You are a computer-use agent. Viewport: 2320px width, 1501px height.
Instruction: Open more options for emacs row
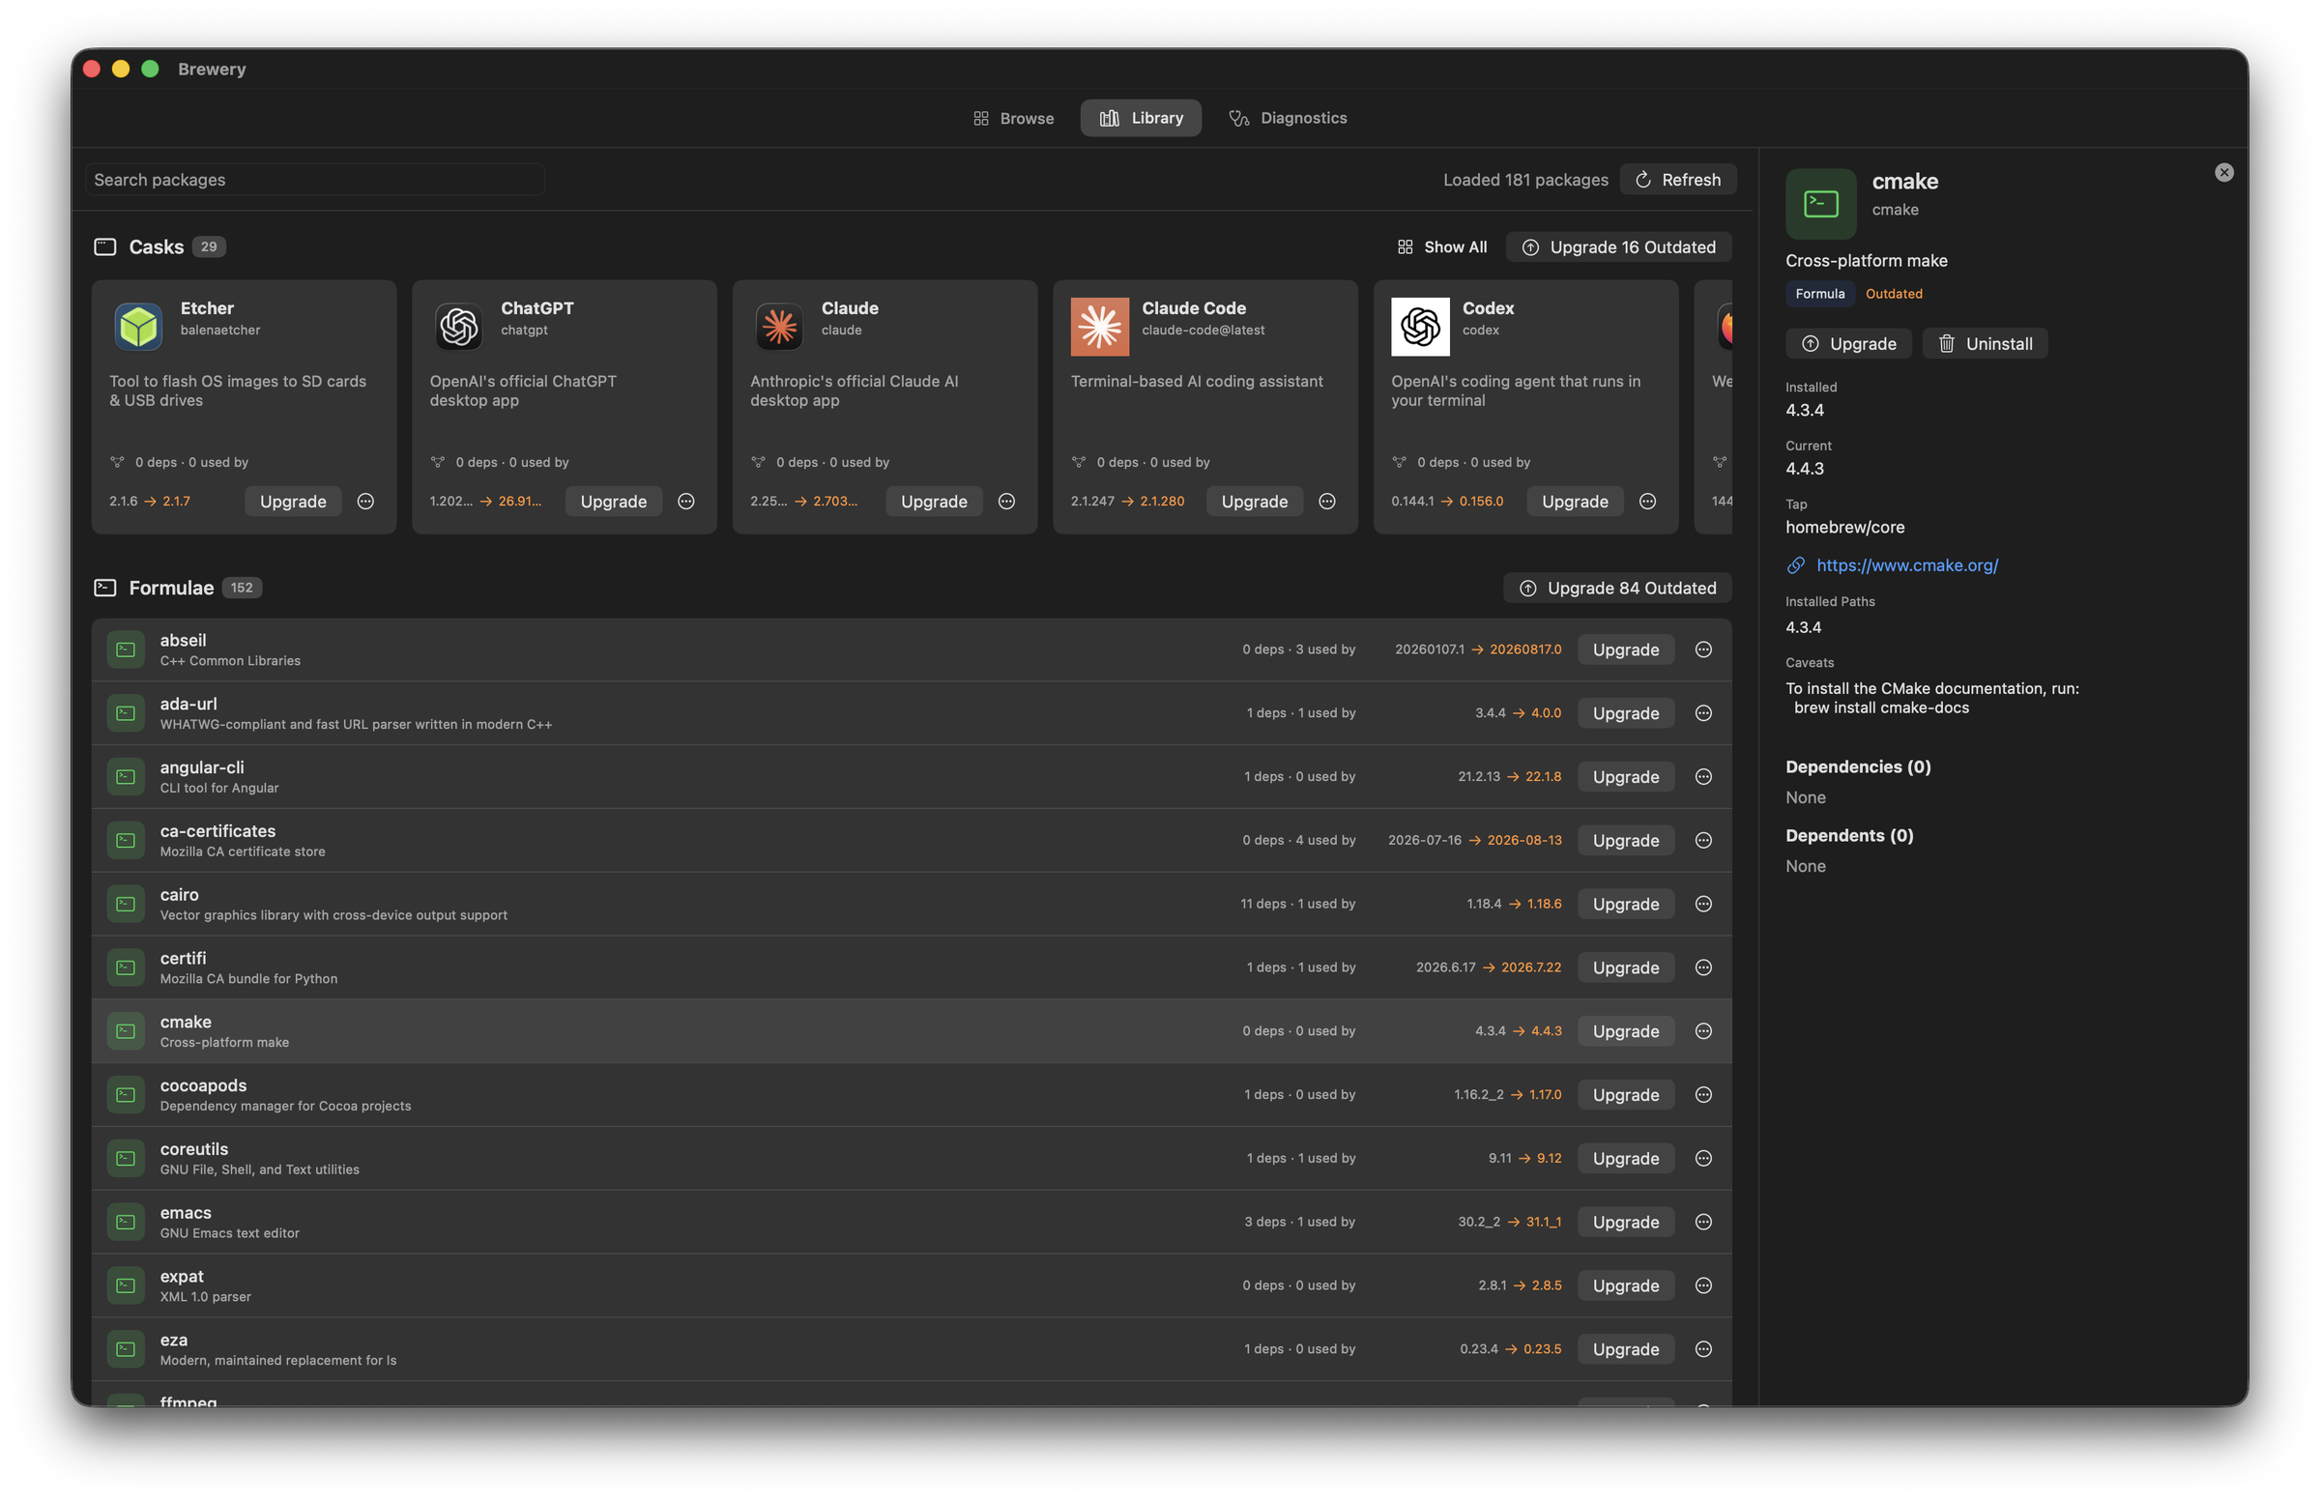point(1703,1222)
